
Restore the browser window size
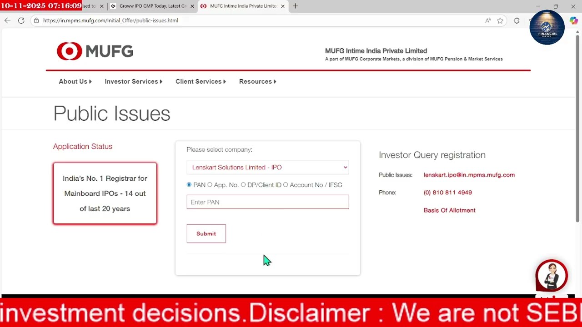(556, 6)
